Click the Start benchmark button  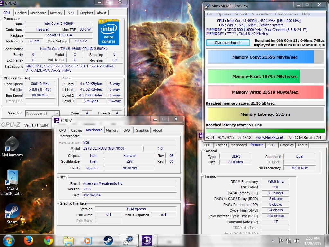tap(228, 43)
